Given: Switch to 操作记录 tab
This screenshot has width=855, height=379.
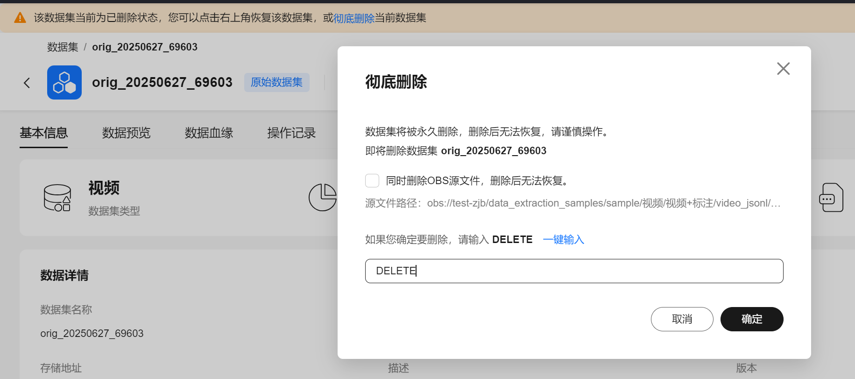Looking at the screenshot, I should click(291, 133).
